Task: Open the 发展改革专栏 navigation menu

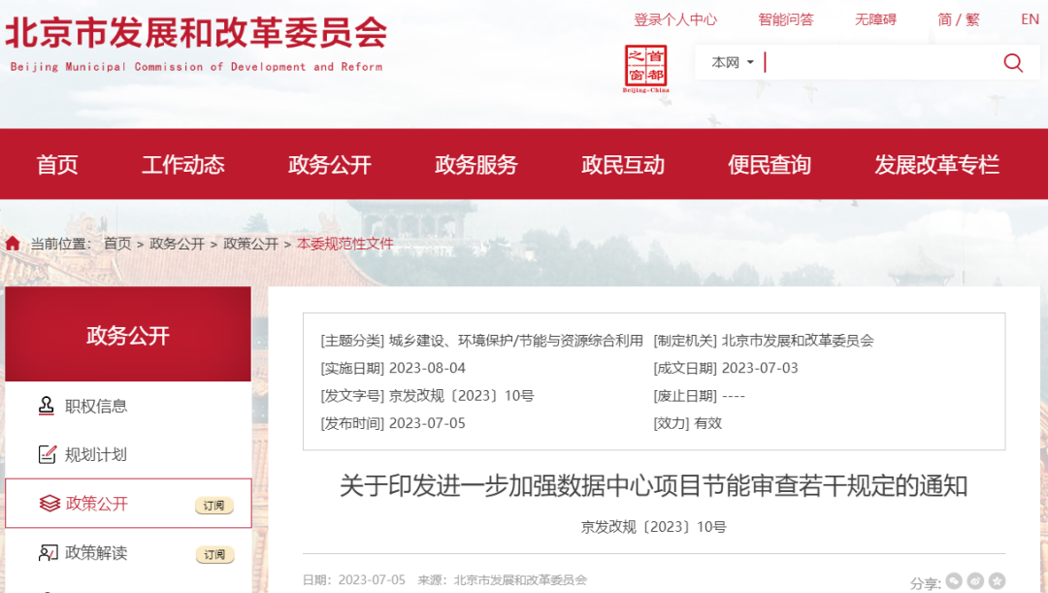Action: 936,165
